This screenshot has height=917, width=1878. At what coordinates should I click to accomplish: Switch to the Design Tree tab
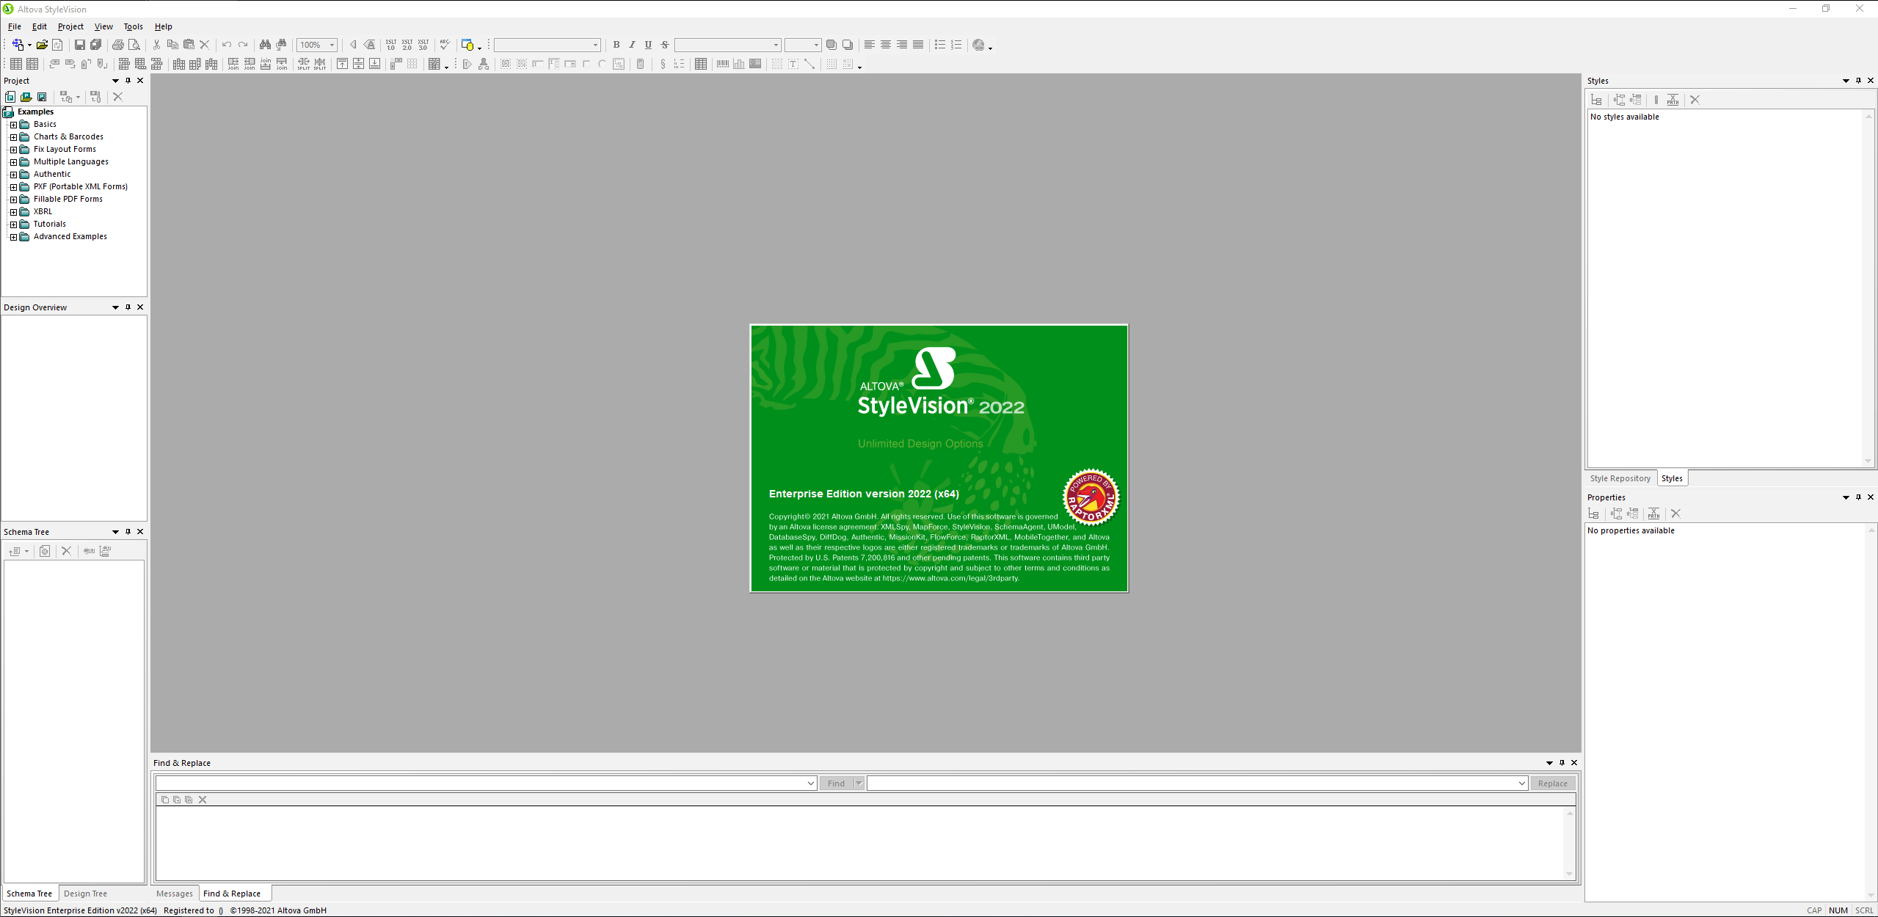click(x=85, y=894)
